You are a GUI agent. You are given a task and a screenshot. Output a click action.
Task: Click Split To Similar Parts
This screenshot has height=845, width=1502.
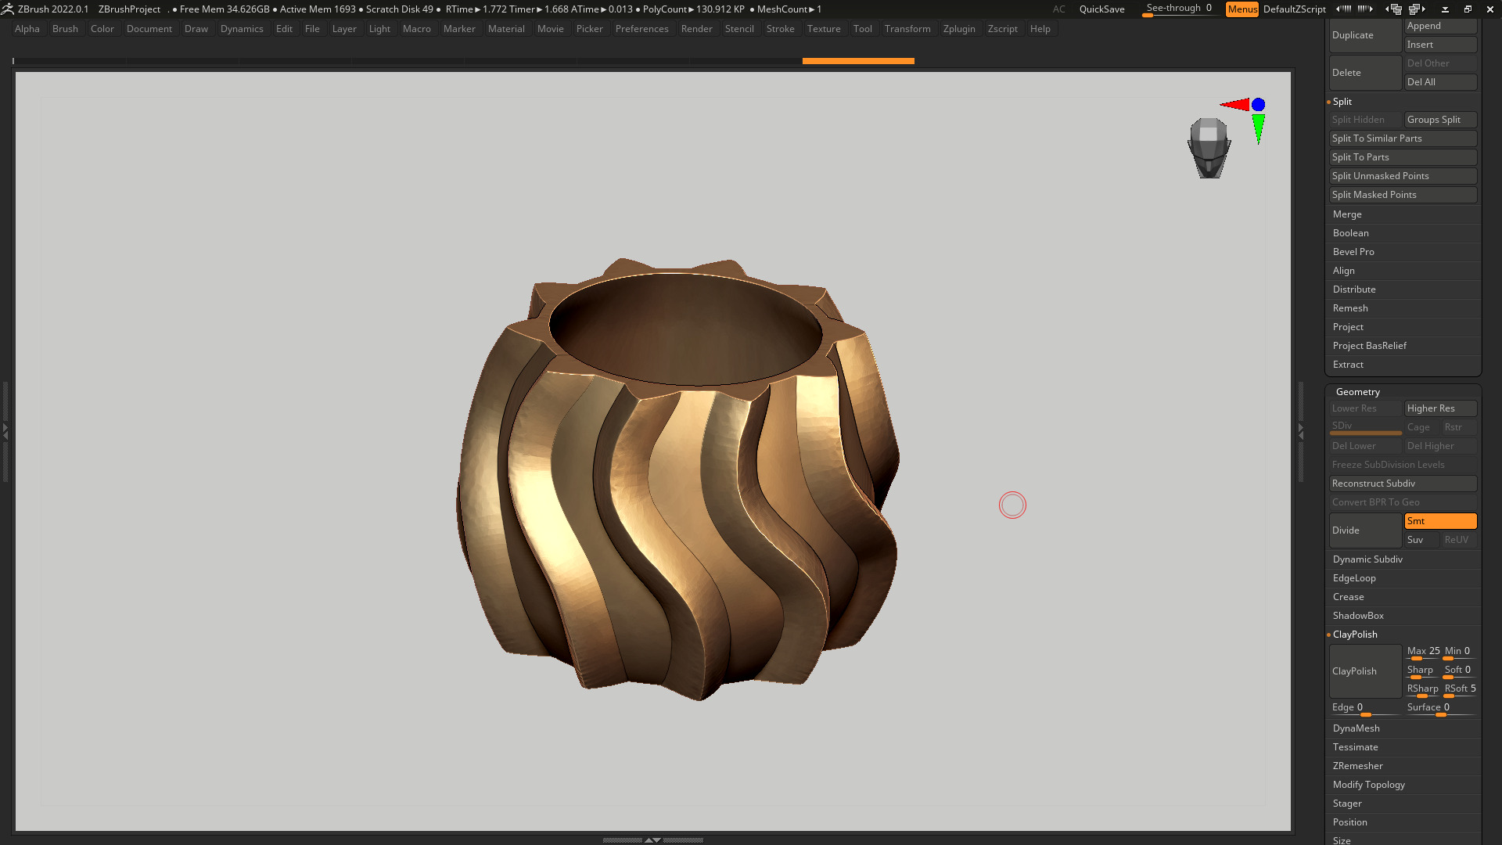pos(1403,138)
